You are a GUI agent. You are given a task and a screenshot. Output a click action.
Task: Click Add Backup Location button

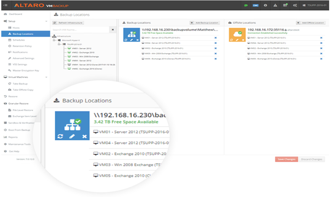click(x=205, y=23)
